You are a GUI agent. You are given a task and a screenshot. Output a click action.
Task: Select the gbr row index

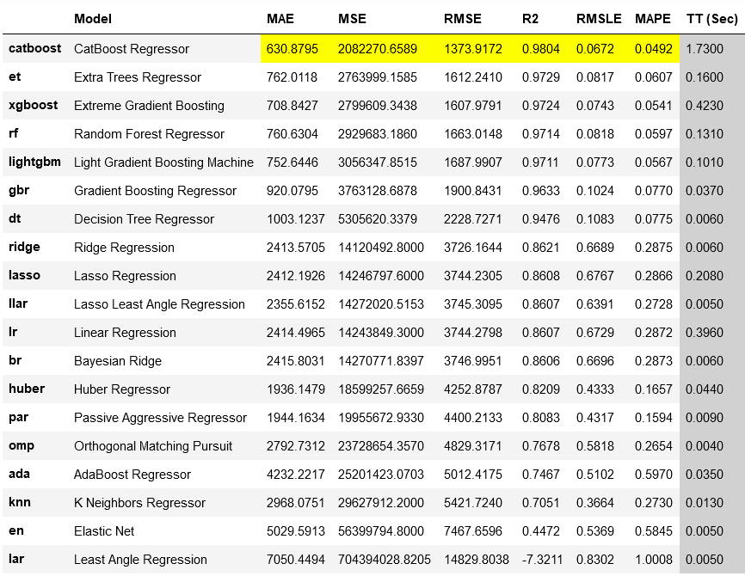(x=19, y=190)
